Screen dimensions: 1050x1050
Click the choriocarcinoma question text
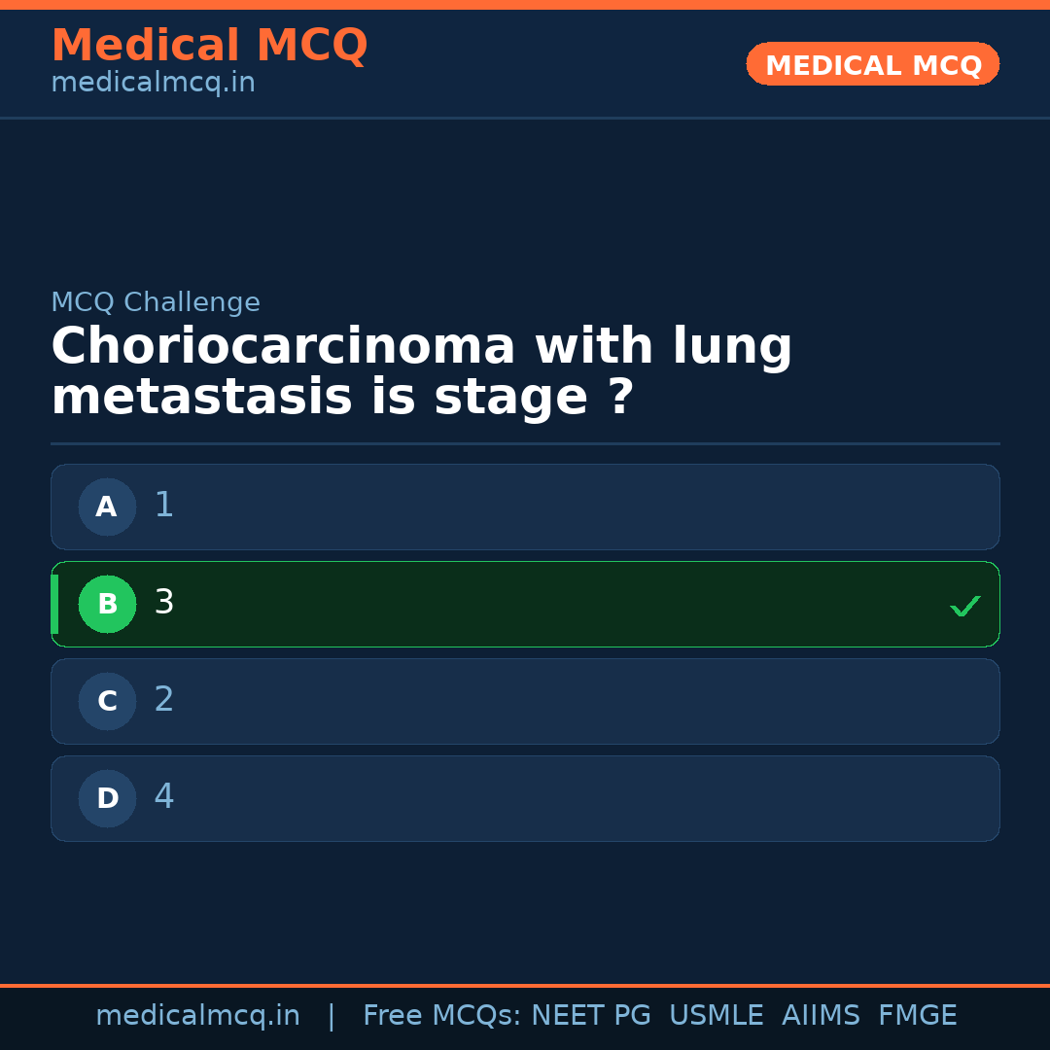point(421,372)
